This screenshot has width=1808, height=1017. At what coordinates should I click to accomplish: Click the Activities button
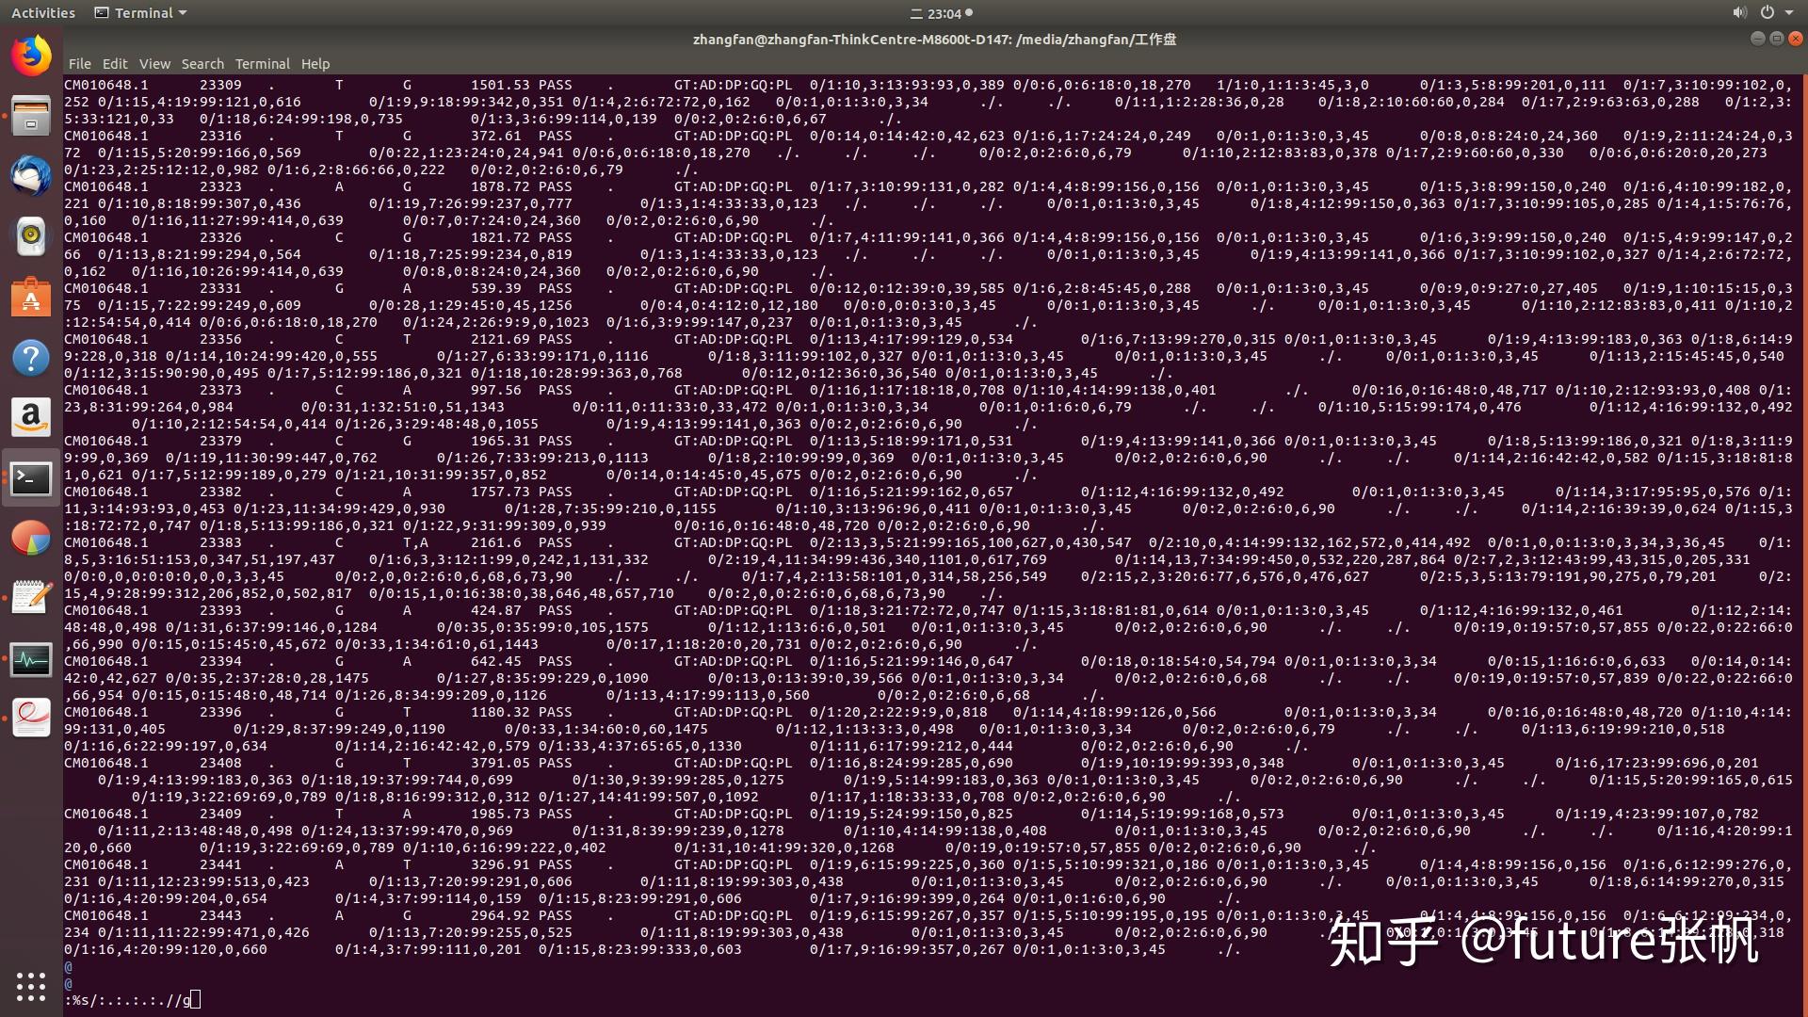[42, 12]
